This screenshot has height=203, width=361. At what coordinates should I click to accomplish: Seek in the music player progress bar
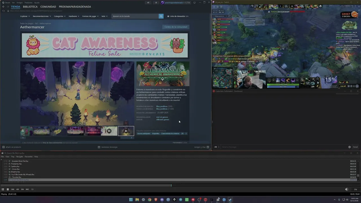coord(180,186)
